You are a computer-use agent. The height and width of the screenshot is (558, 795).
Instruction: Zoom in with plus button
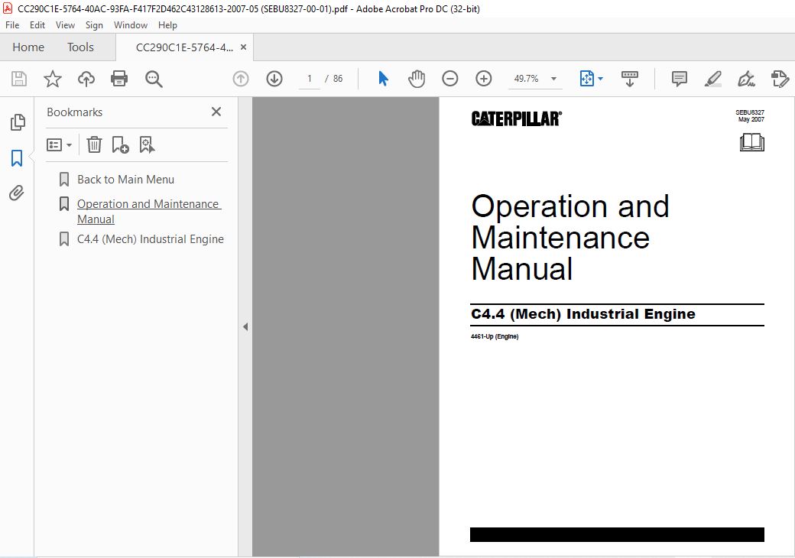point(484,79)
